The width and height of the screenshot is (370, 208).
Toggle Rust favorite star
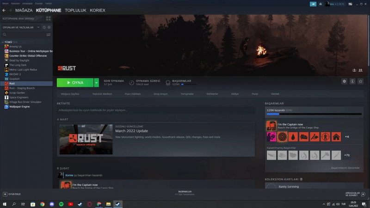(360, 81)
